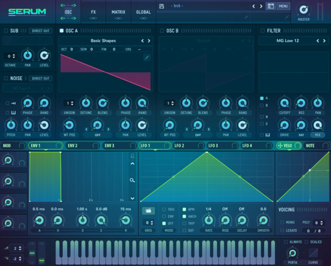This screenshot has height=266, width=331.
Task: Open the preset browser icon beside MENU
Action: (x=271, y=6)
